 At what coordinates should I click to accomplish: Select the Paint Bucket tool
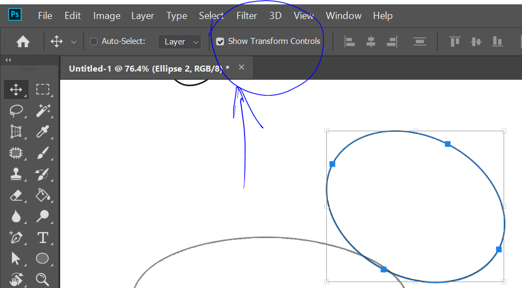tap(43, 195)
